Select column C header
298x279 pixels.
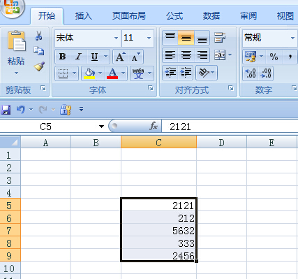coord(158,142)
